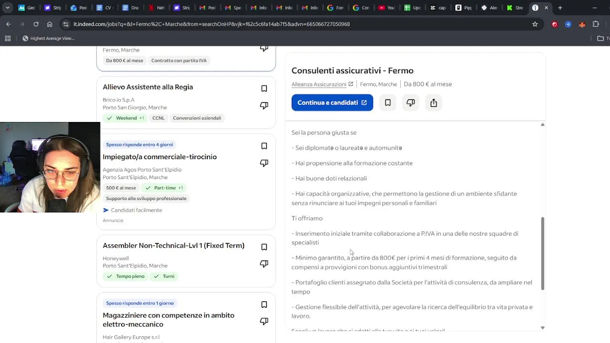Click the Continua e candidati button
Viewport: 610px width, 343px height.
point(332,103)
